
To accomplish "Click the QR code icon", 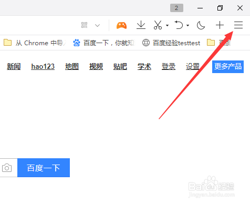I will coord(84,25).
